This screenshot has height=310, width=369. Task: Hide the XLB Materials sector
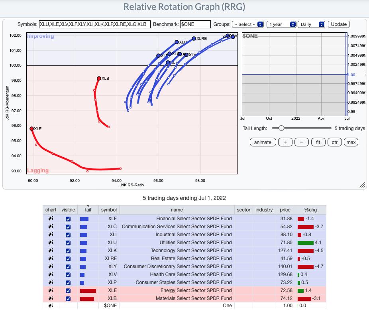[x=68, y=298]
